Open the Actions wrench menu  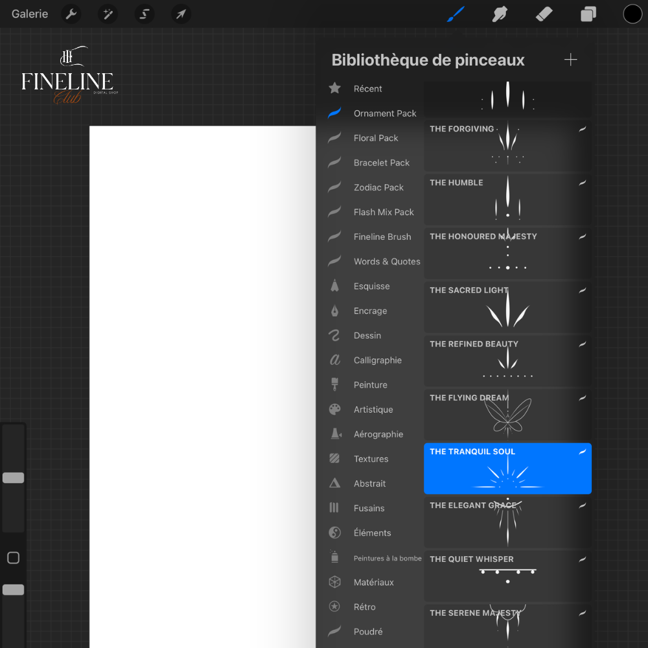71,14
